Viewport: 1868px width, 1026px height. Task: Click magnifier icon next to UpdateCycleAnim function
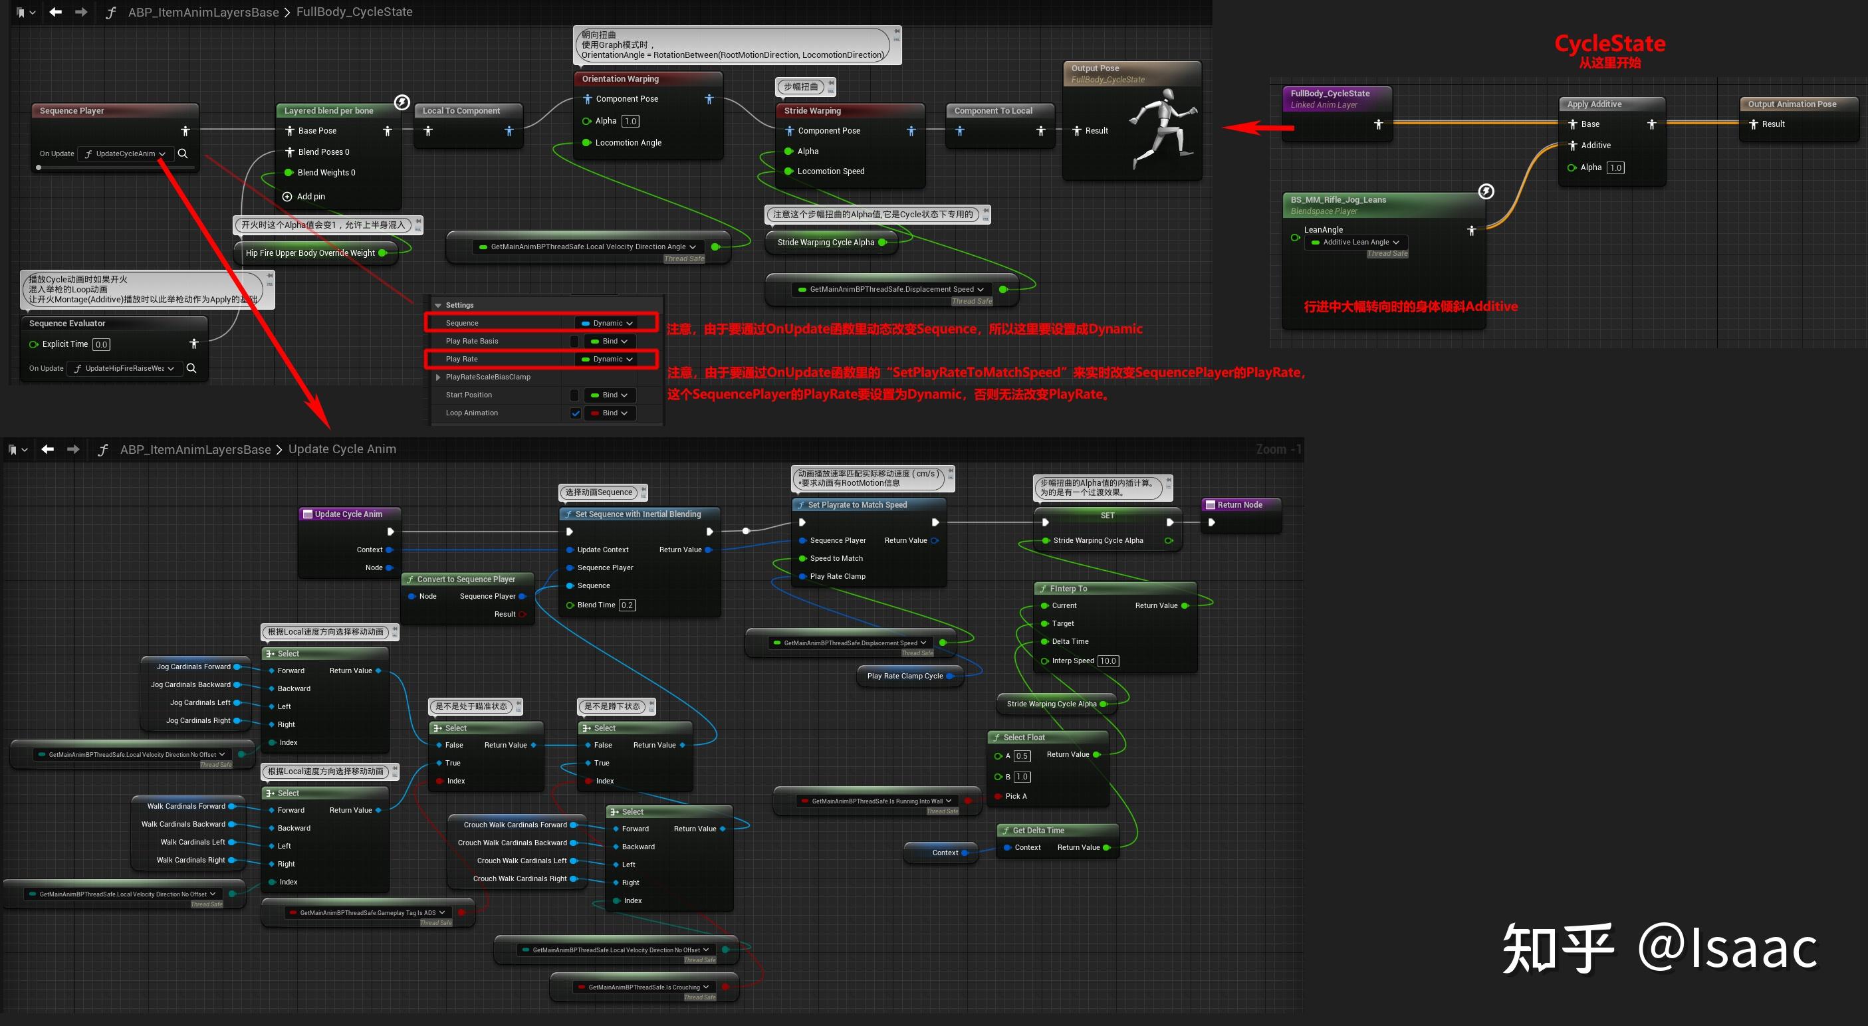183,154
